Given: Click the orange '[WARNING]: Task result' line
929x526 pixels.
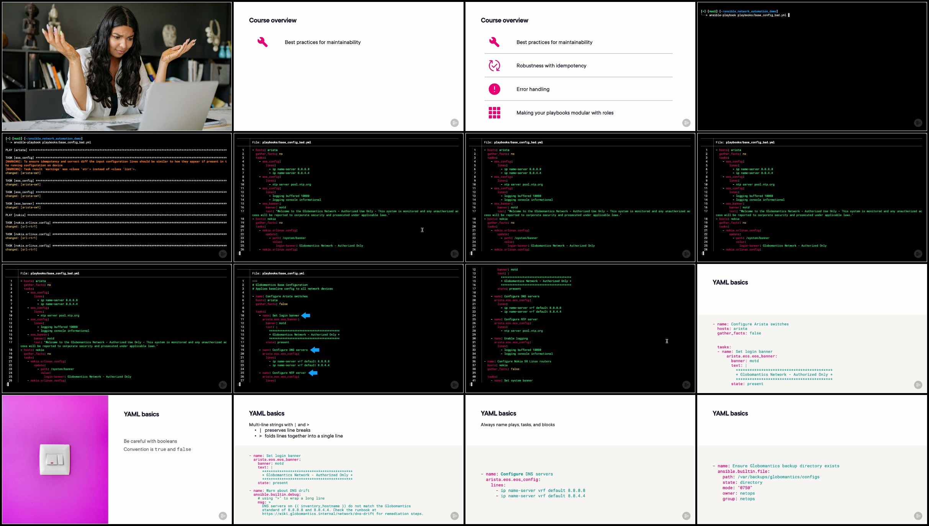Looking at the screenshot, I should pyautogui.click(x=71, y=169).
